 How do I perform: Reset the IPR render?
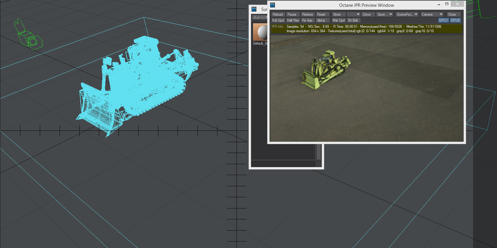[323, 14]
